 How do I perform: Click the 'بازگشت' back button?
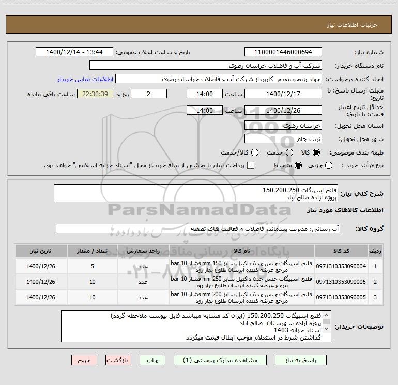[118, 360]
